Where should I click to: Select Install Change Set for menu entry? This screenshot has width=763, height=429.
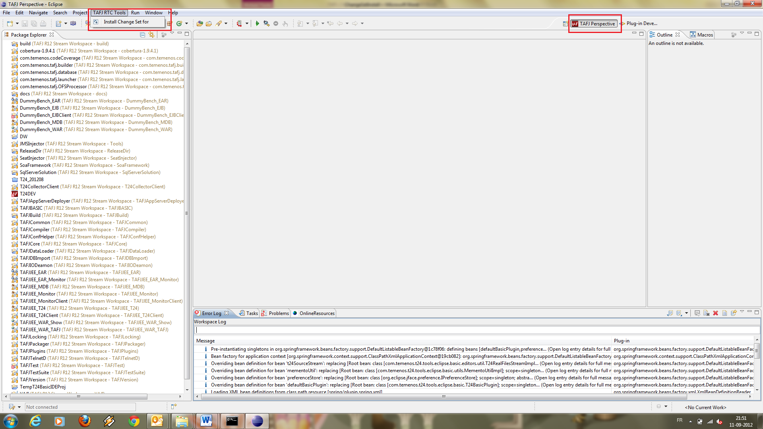[126, 22]
